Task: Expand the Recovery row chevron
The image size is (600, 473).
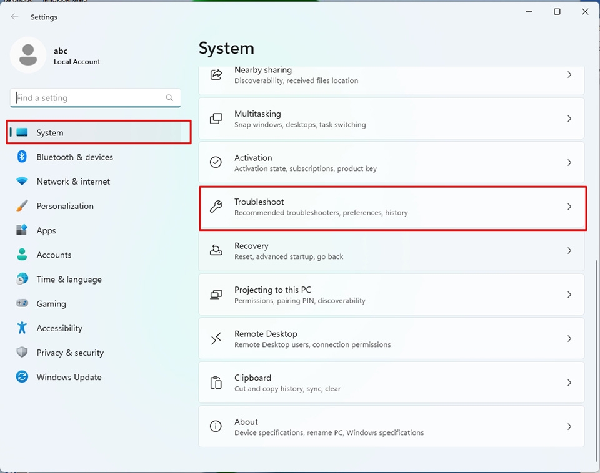Action: click(569, 250)
